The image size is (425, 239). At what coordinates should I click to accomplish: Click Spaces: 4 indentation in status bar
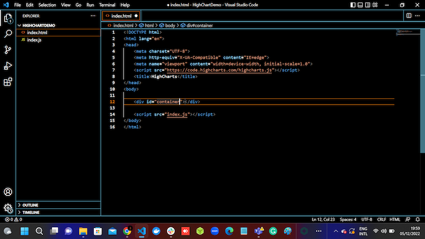click(348, 220)
